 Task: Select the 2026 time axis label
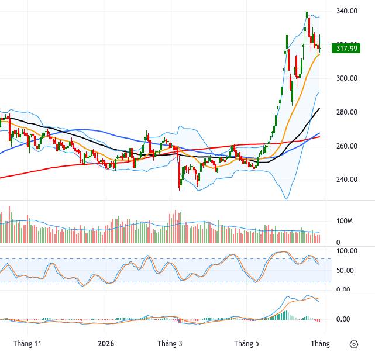tap(106, 344)
